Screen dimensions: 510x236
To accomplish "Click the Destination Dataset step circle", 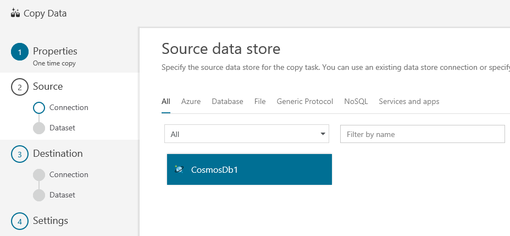I will pyautogui.click(x=39, y=195).
